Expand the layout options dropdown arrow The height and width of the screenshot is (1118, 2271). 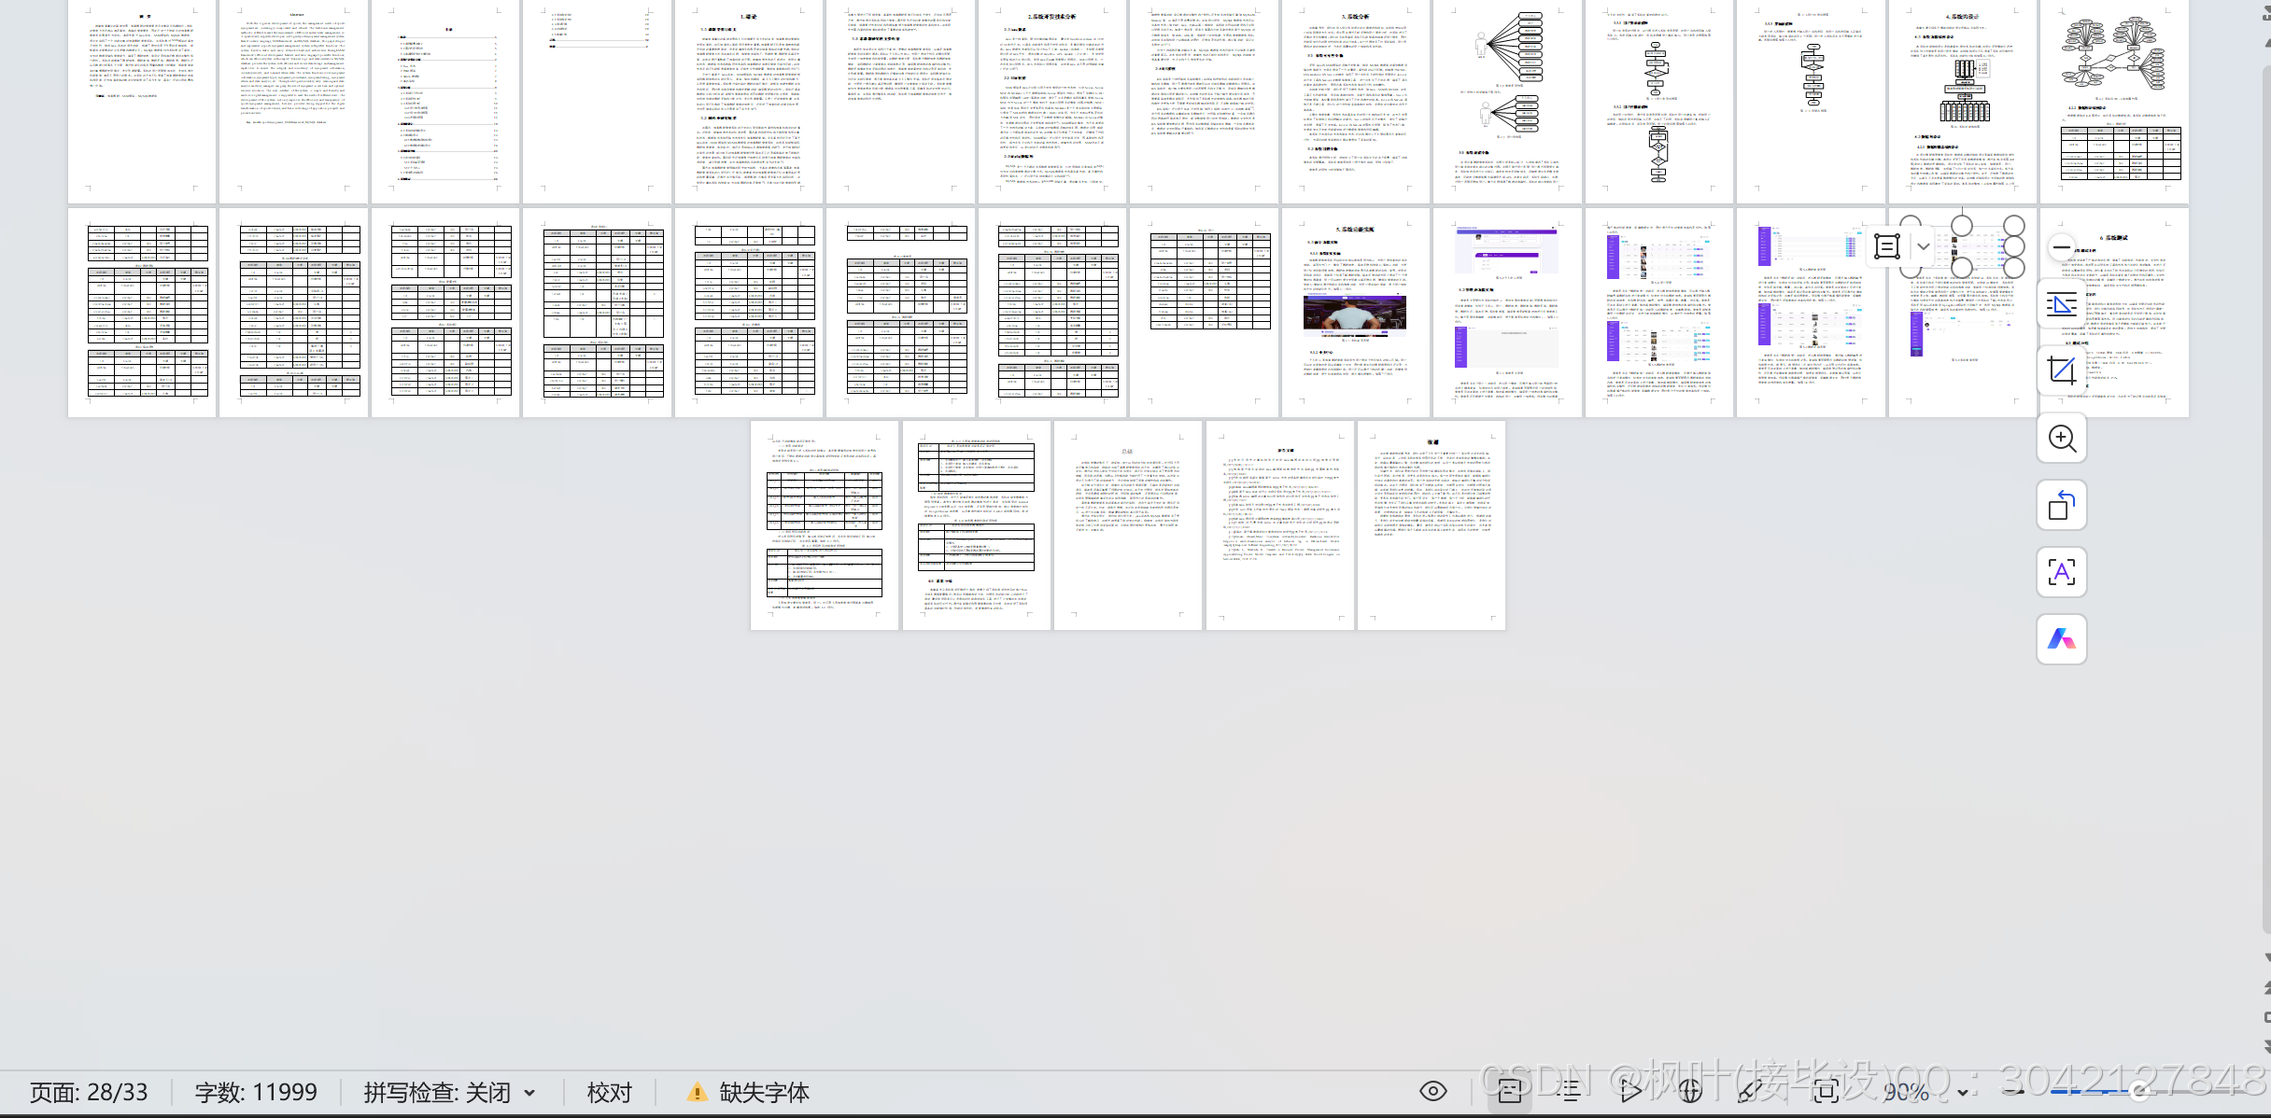pyautogui.click(x=1924, y=247)
